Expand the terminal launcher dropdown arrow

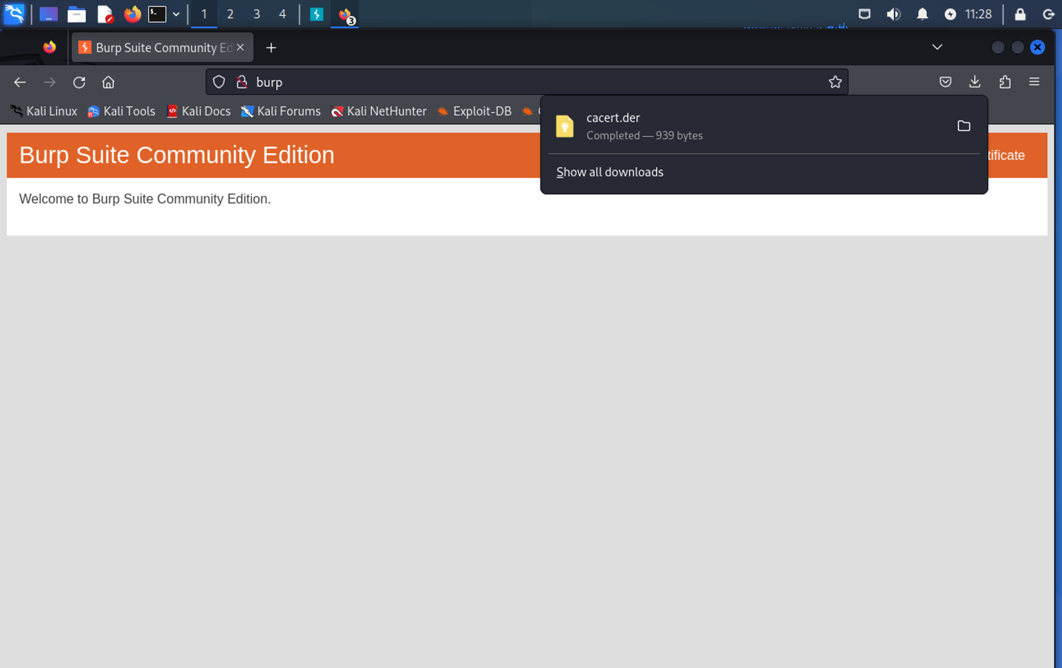[176, 14]
